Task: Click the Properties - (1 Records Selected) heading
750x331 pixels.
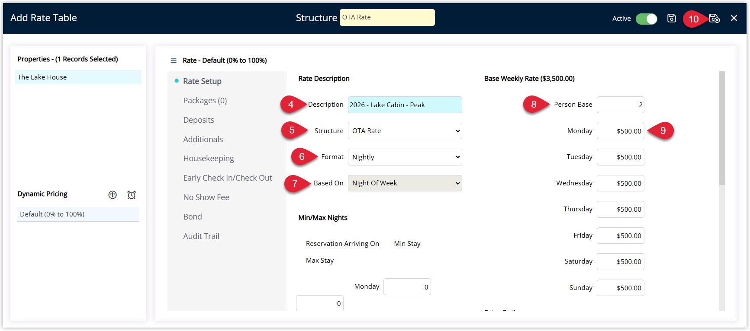Action: pos(68,59)
